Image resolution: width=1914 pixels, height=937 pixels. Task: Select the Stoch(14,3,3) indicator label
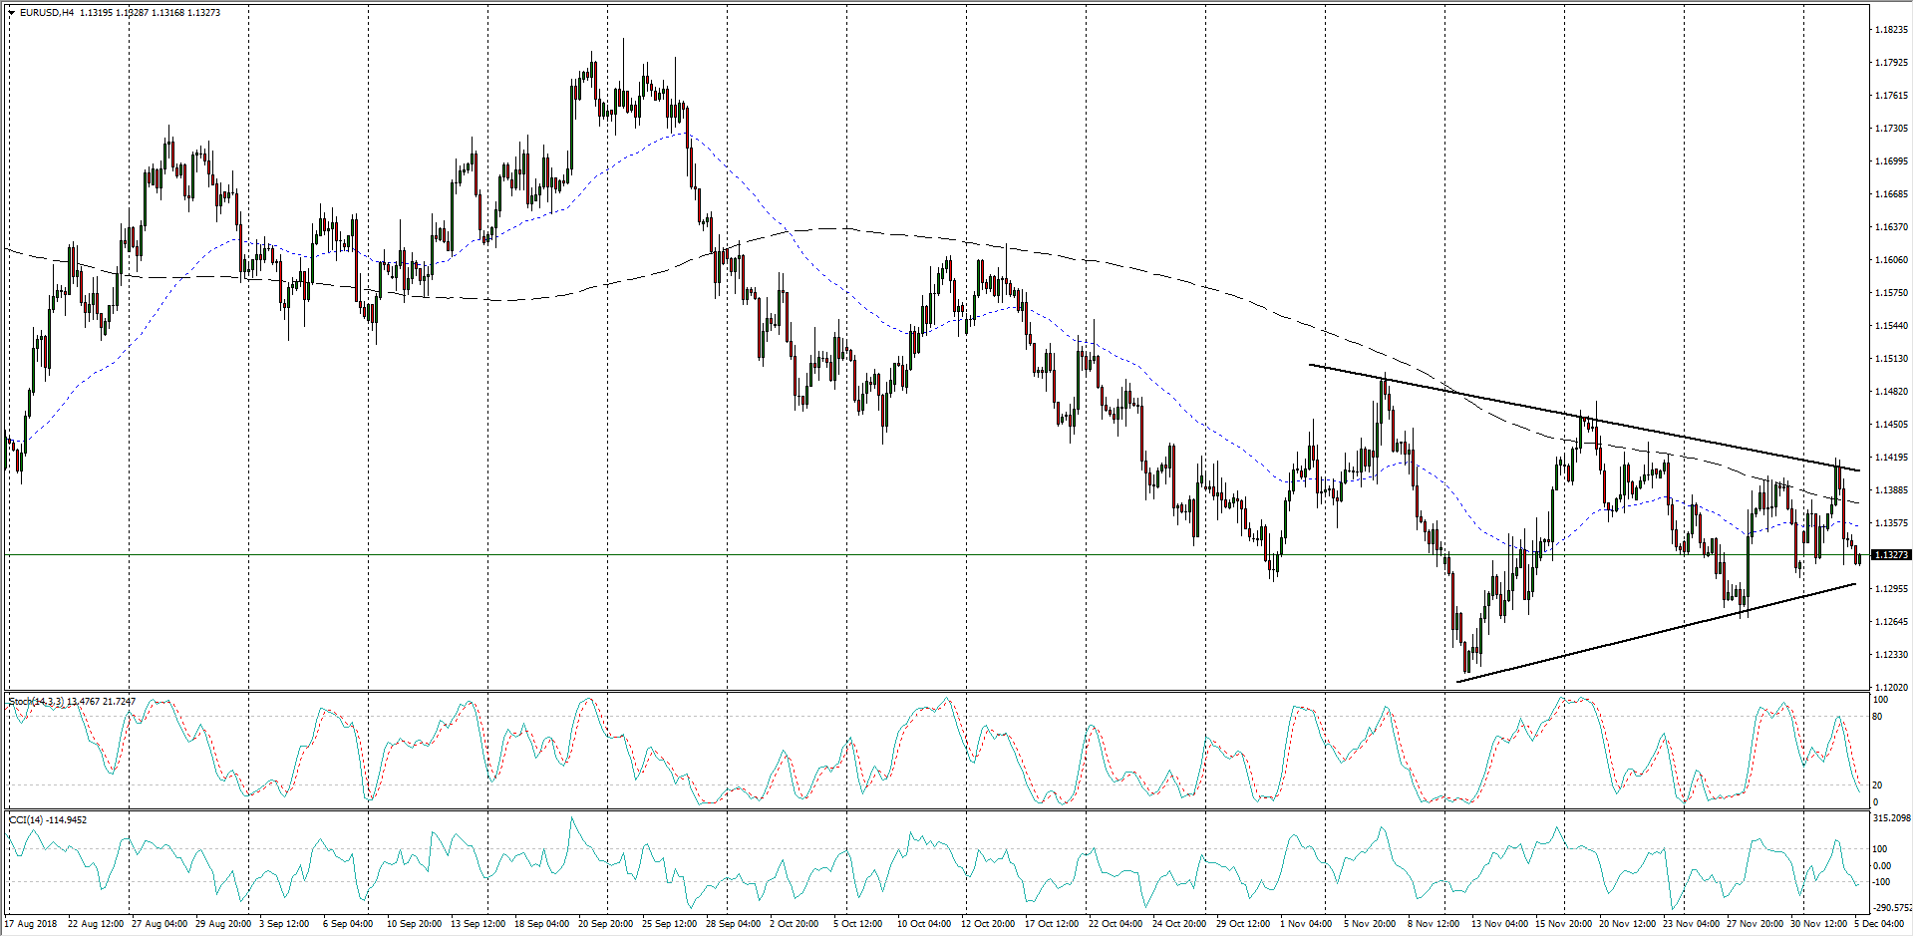coord(36,702)
